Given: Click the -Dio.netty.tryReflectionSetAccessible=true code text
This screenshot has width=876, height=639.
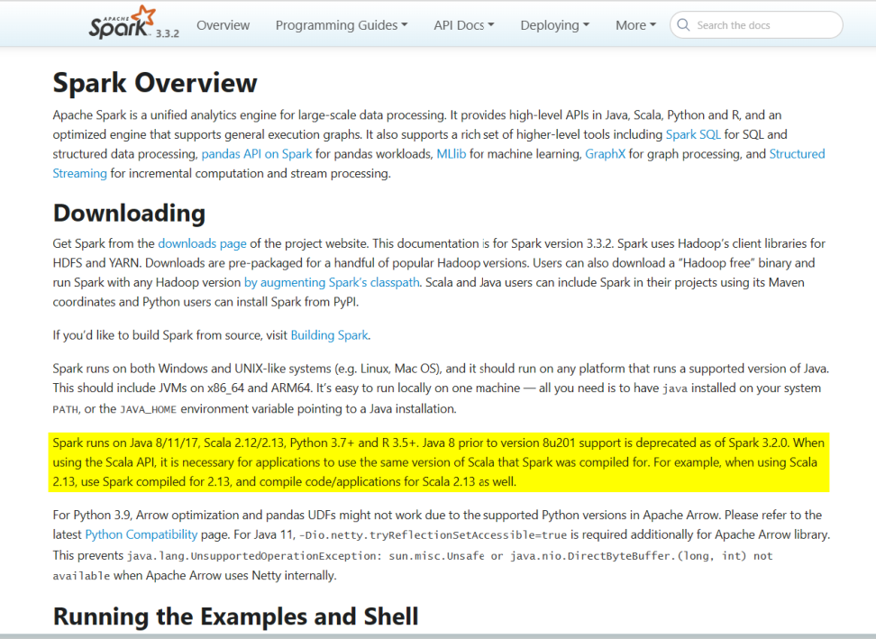Looking at the screenshot, I should [x=433, y=535].
